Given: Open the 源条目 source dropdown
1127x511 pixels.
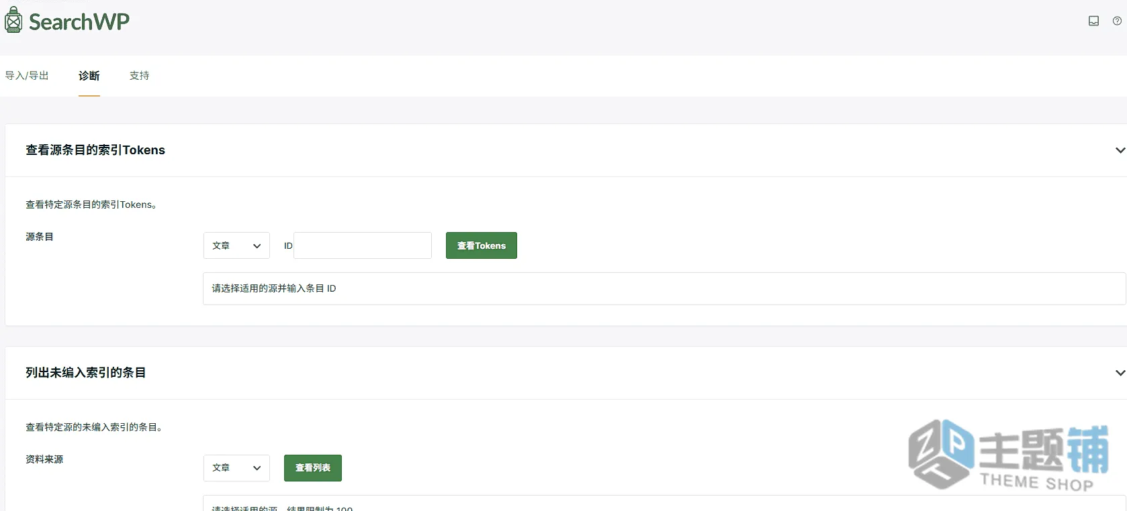Looking at the screenshot, I should tap(236, 245).
